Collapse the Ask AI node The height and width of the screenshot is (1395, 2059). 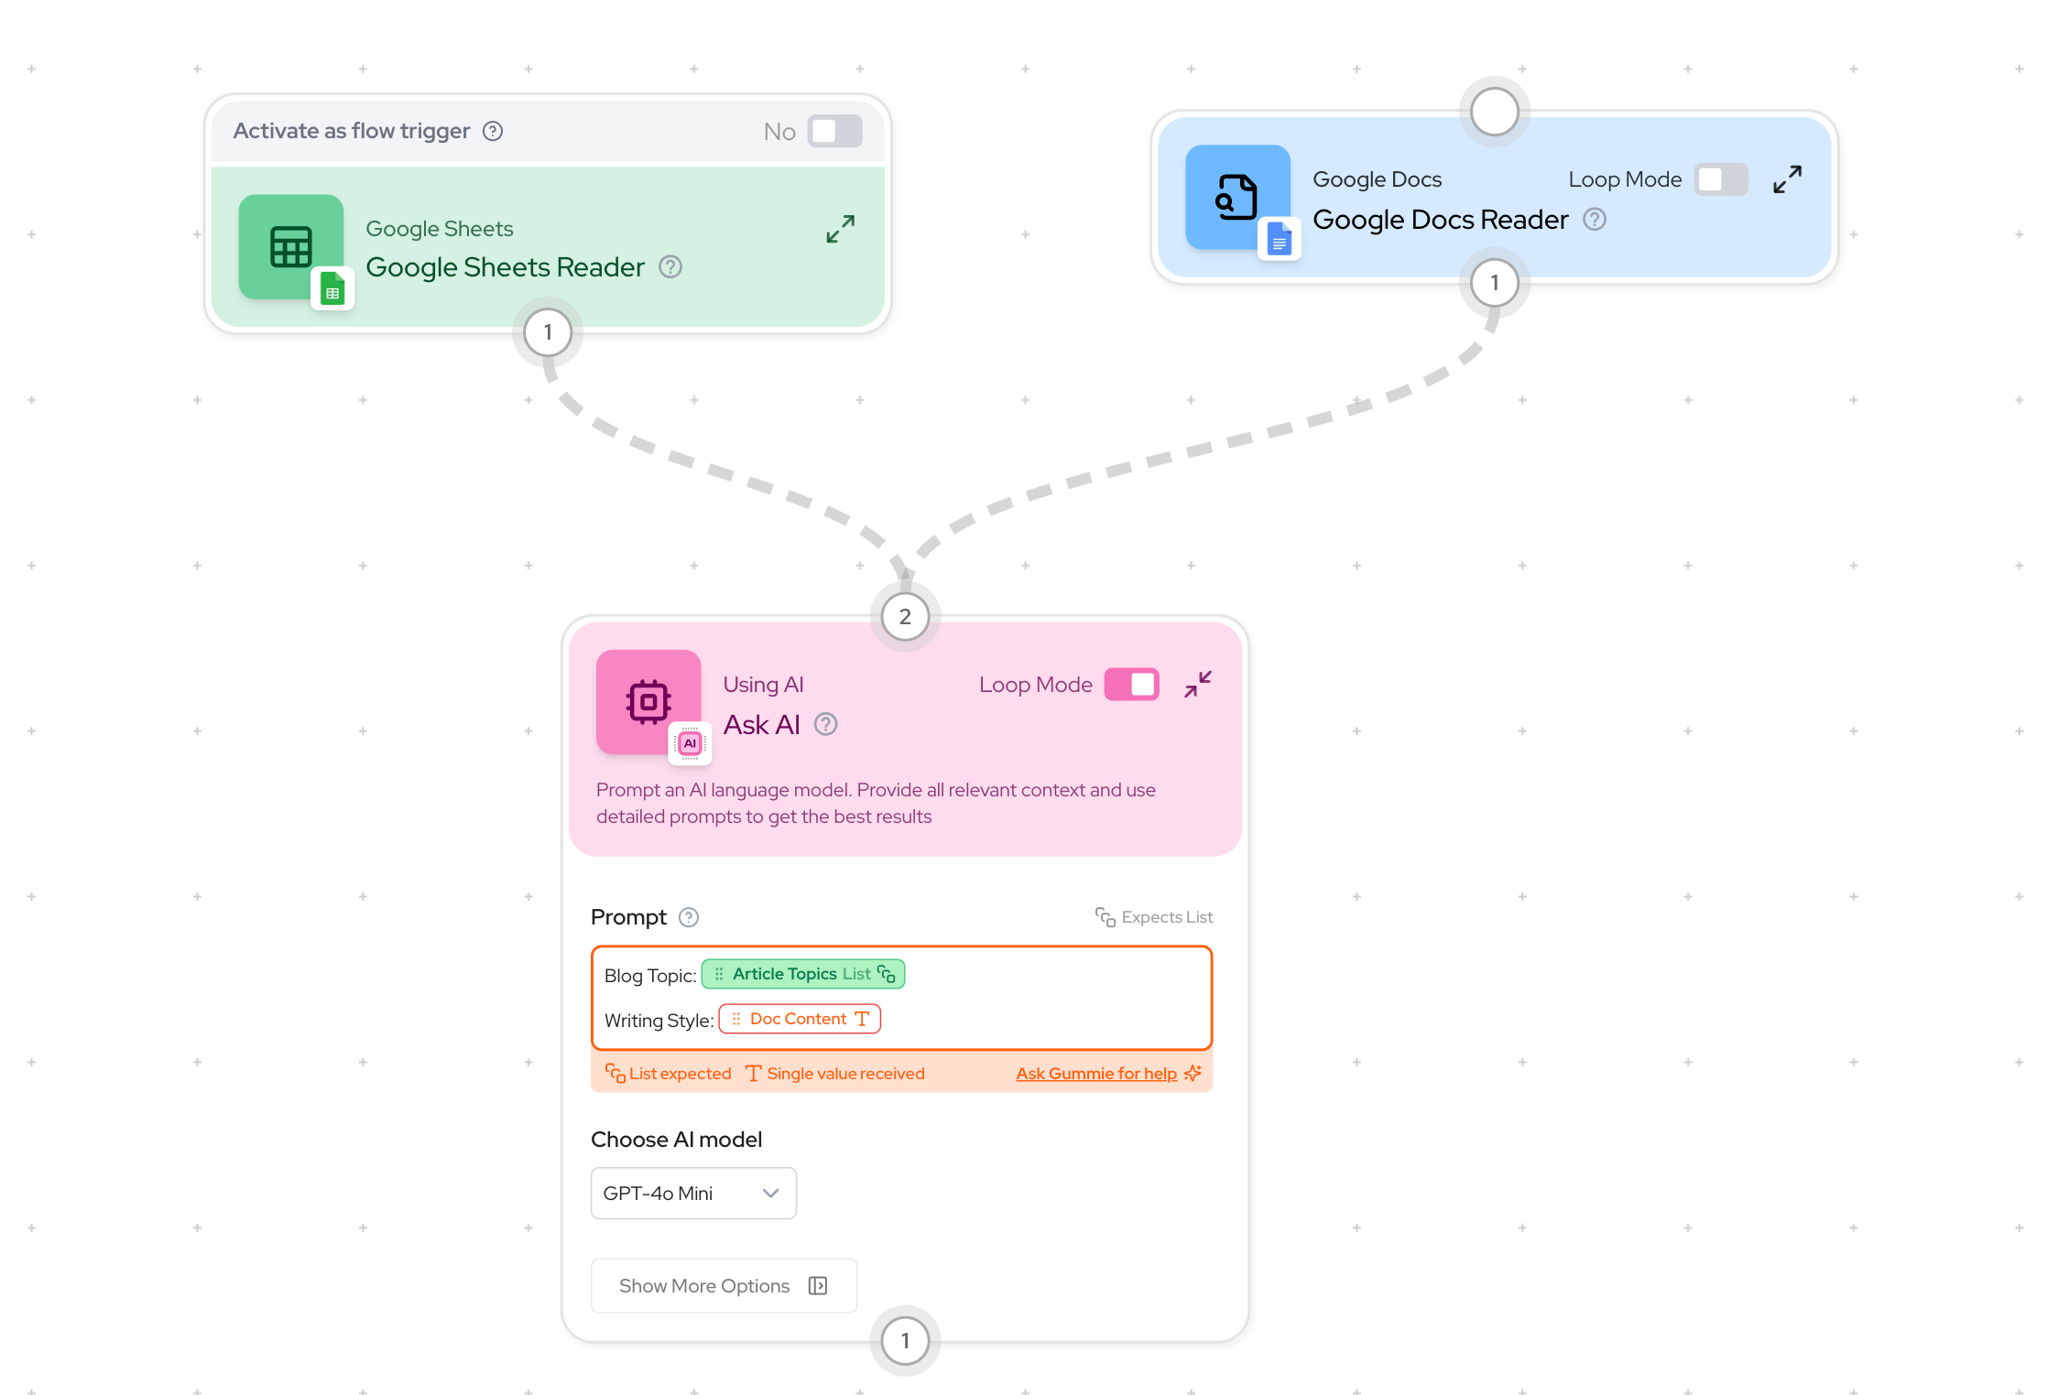pyautogui.click(x=1197, y=685)
